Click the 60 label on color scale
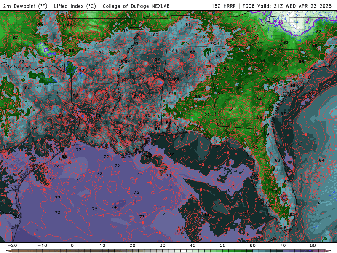The image size is (337, 253). coord(253,245)
